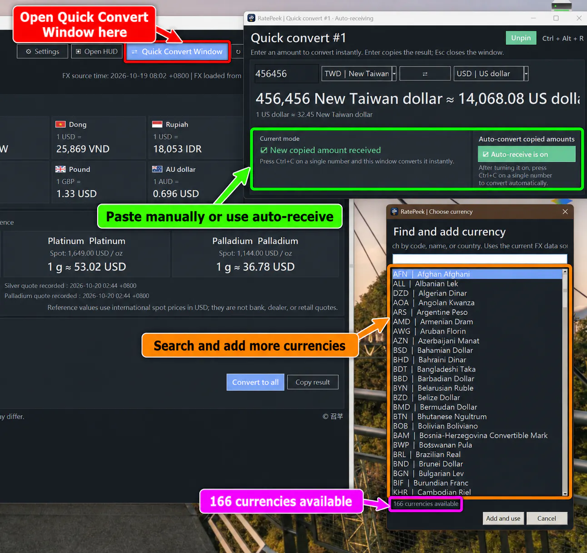This screenshot has width=587, height=553.
Task: Close the Choose currency dialog
Action: [x=565, y=212]
